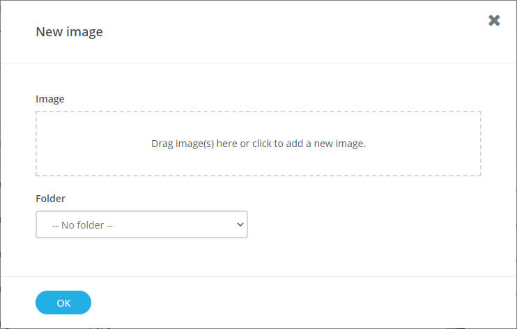Image resolution: width=517 pixels, height=329 pixels.
Task: Click the X icon in dialog header
Action: point(494,20)
